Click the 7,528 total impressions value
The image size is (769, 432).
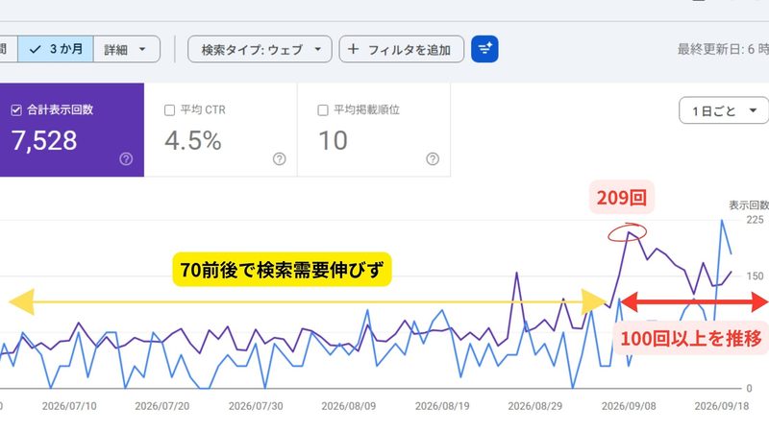[44, 140]
